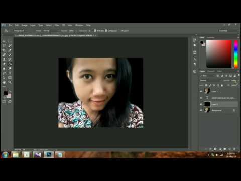Open the tool preset picker in options bar

click(7, 31)
